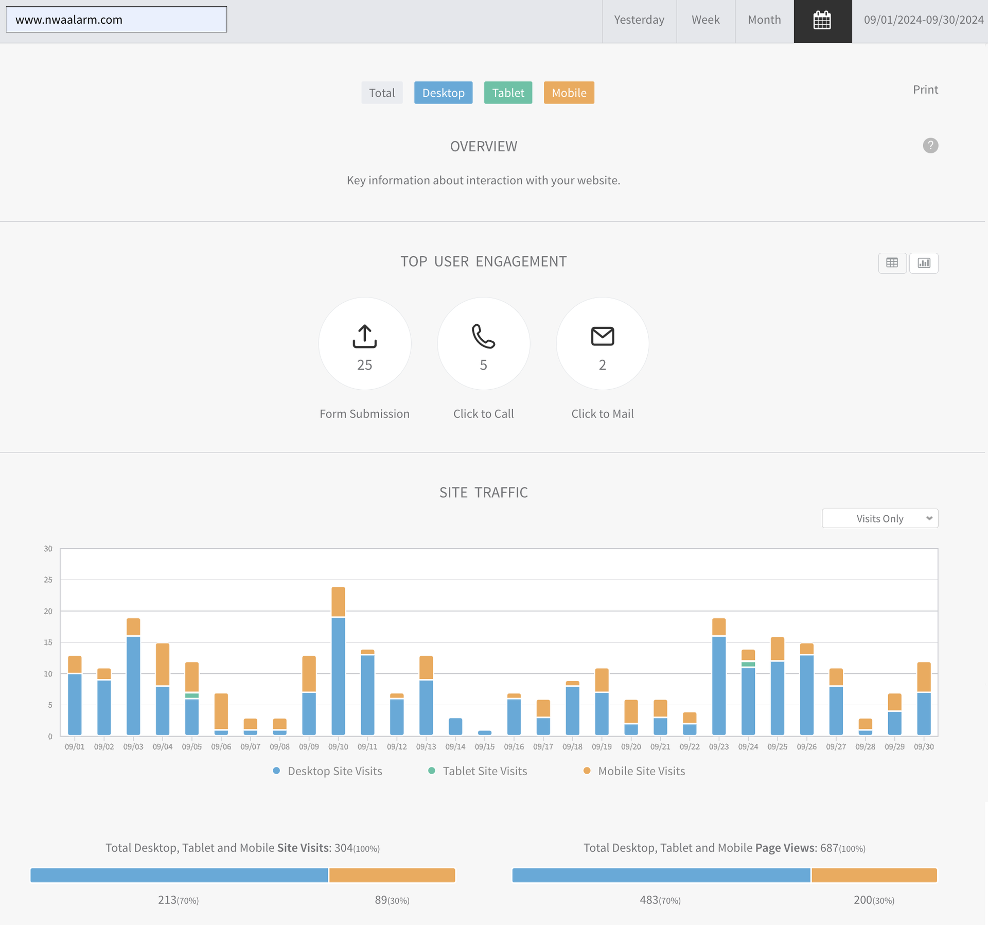This screenshot has height=925, width=988.
Task: Click the Click to Mail envelope icon
Action: [602, 336]
